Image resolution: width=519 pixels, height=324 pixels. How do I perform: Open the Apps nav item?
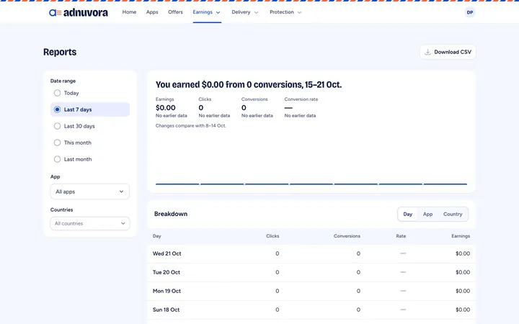pyautogui.click(x=152, y=12)
